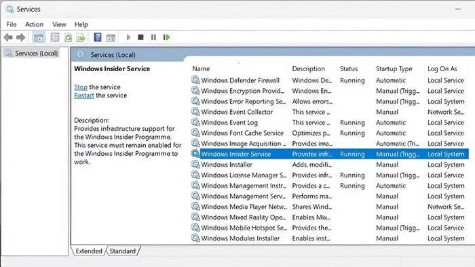This screenshot has width=475, height=267.
Task: Select the Windows Event Log service name
Action: [229, 123]
